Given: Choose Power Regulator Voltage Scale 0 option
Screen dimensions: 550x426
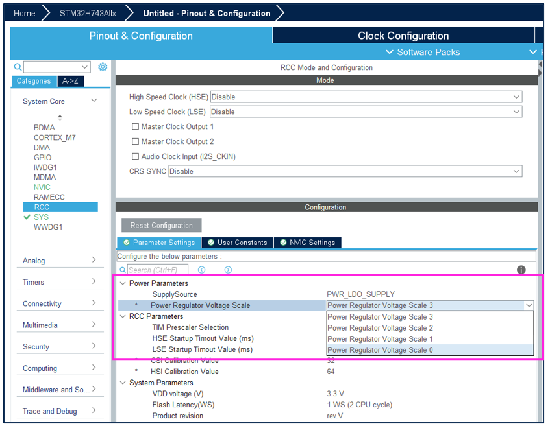Looking at the screenshot, I should pos(430,350).
